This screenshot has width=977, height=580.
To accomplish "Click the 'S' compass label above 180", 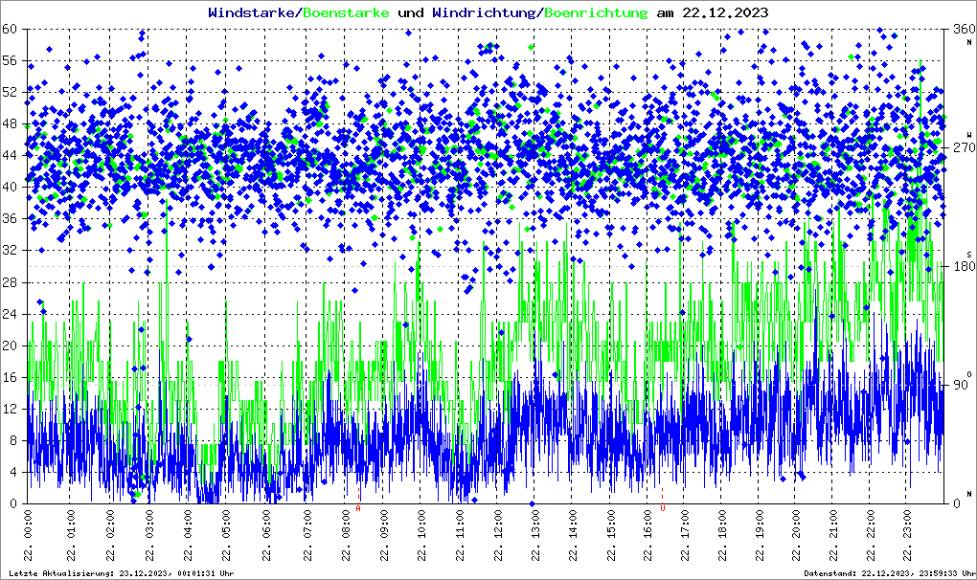I will pos(968,254).
